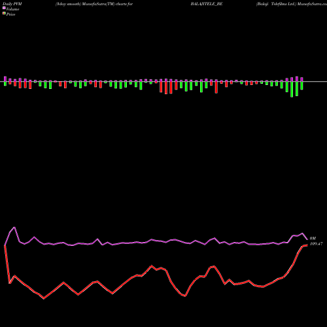Click the Price legend color swatch
The width and height of the screenshot is (327, 327).
click(4, 14)
